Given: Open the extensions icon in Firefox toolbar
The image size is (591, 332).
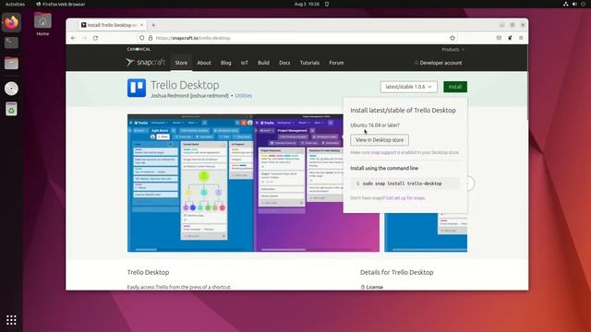Looking at the screenshot, I should 510,38.
